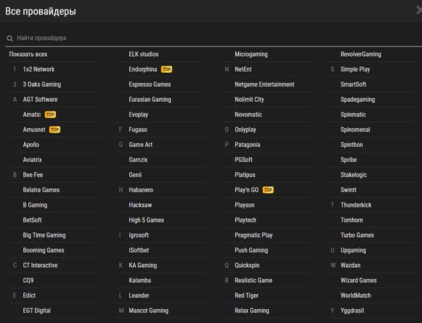
Task: Select Red Tiger provider
Action: click(246, 295)
